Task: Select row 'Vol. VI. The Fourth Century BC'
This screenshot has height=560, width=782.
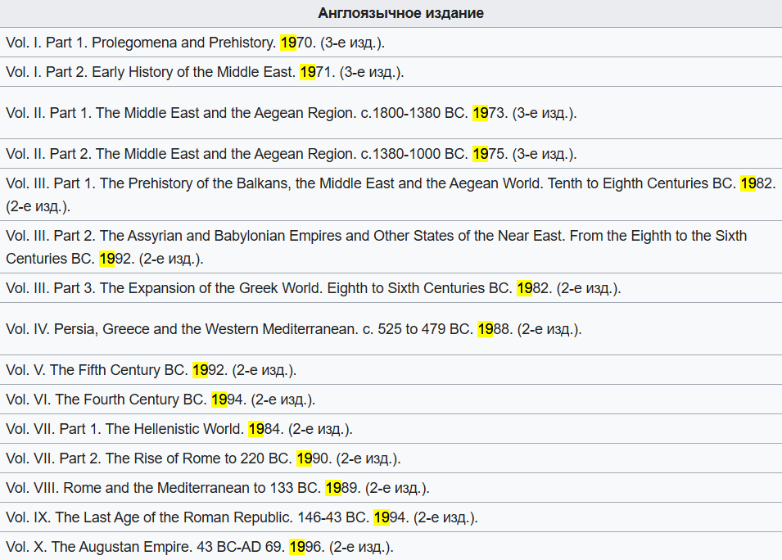Action: point(391,400)
